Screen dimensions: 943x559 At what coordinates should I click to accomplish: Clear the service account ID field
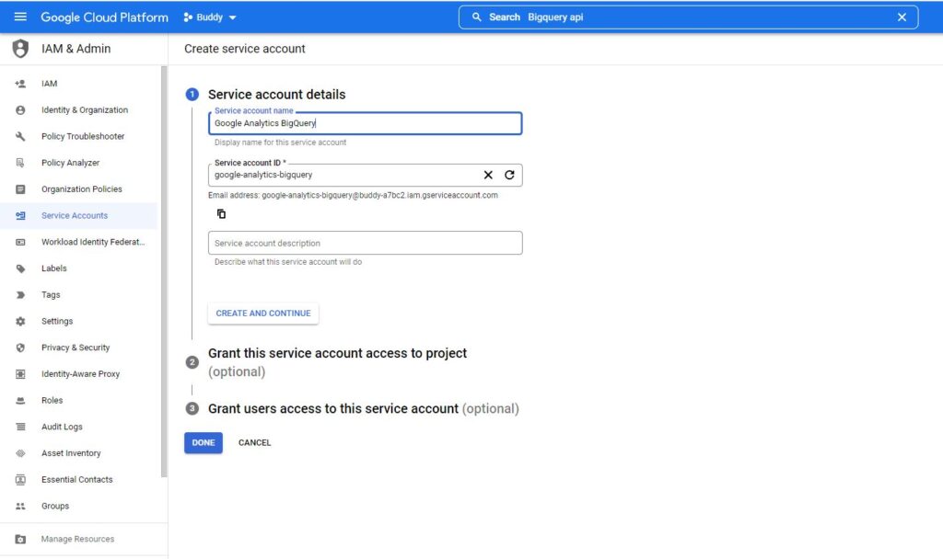[x=488, y=175]
